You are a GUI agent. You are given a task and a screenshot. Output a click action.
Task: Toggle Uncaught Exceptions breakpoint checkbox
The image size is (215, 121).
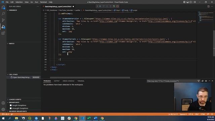tap(10, 108)
